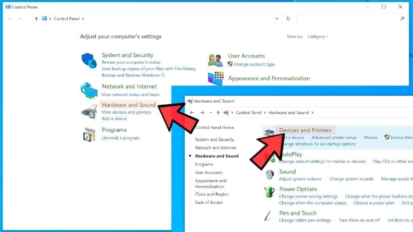Click Change default settings for media or devices
This screenshot has width=413, height=232.
pyautogui.click(x=322, y=162)
